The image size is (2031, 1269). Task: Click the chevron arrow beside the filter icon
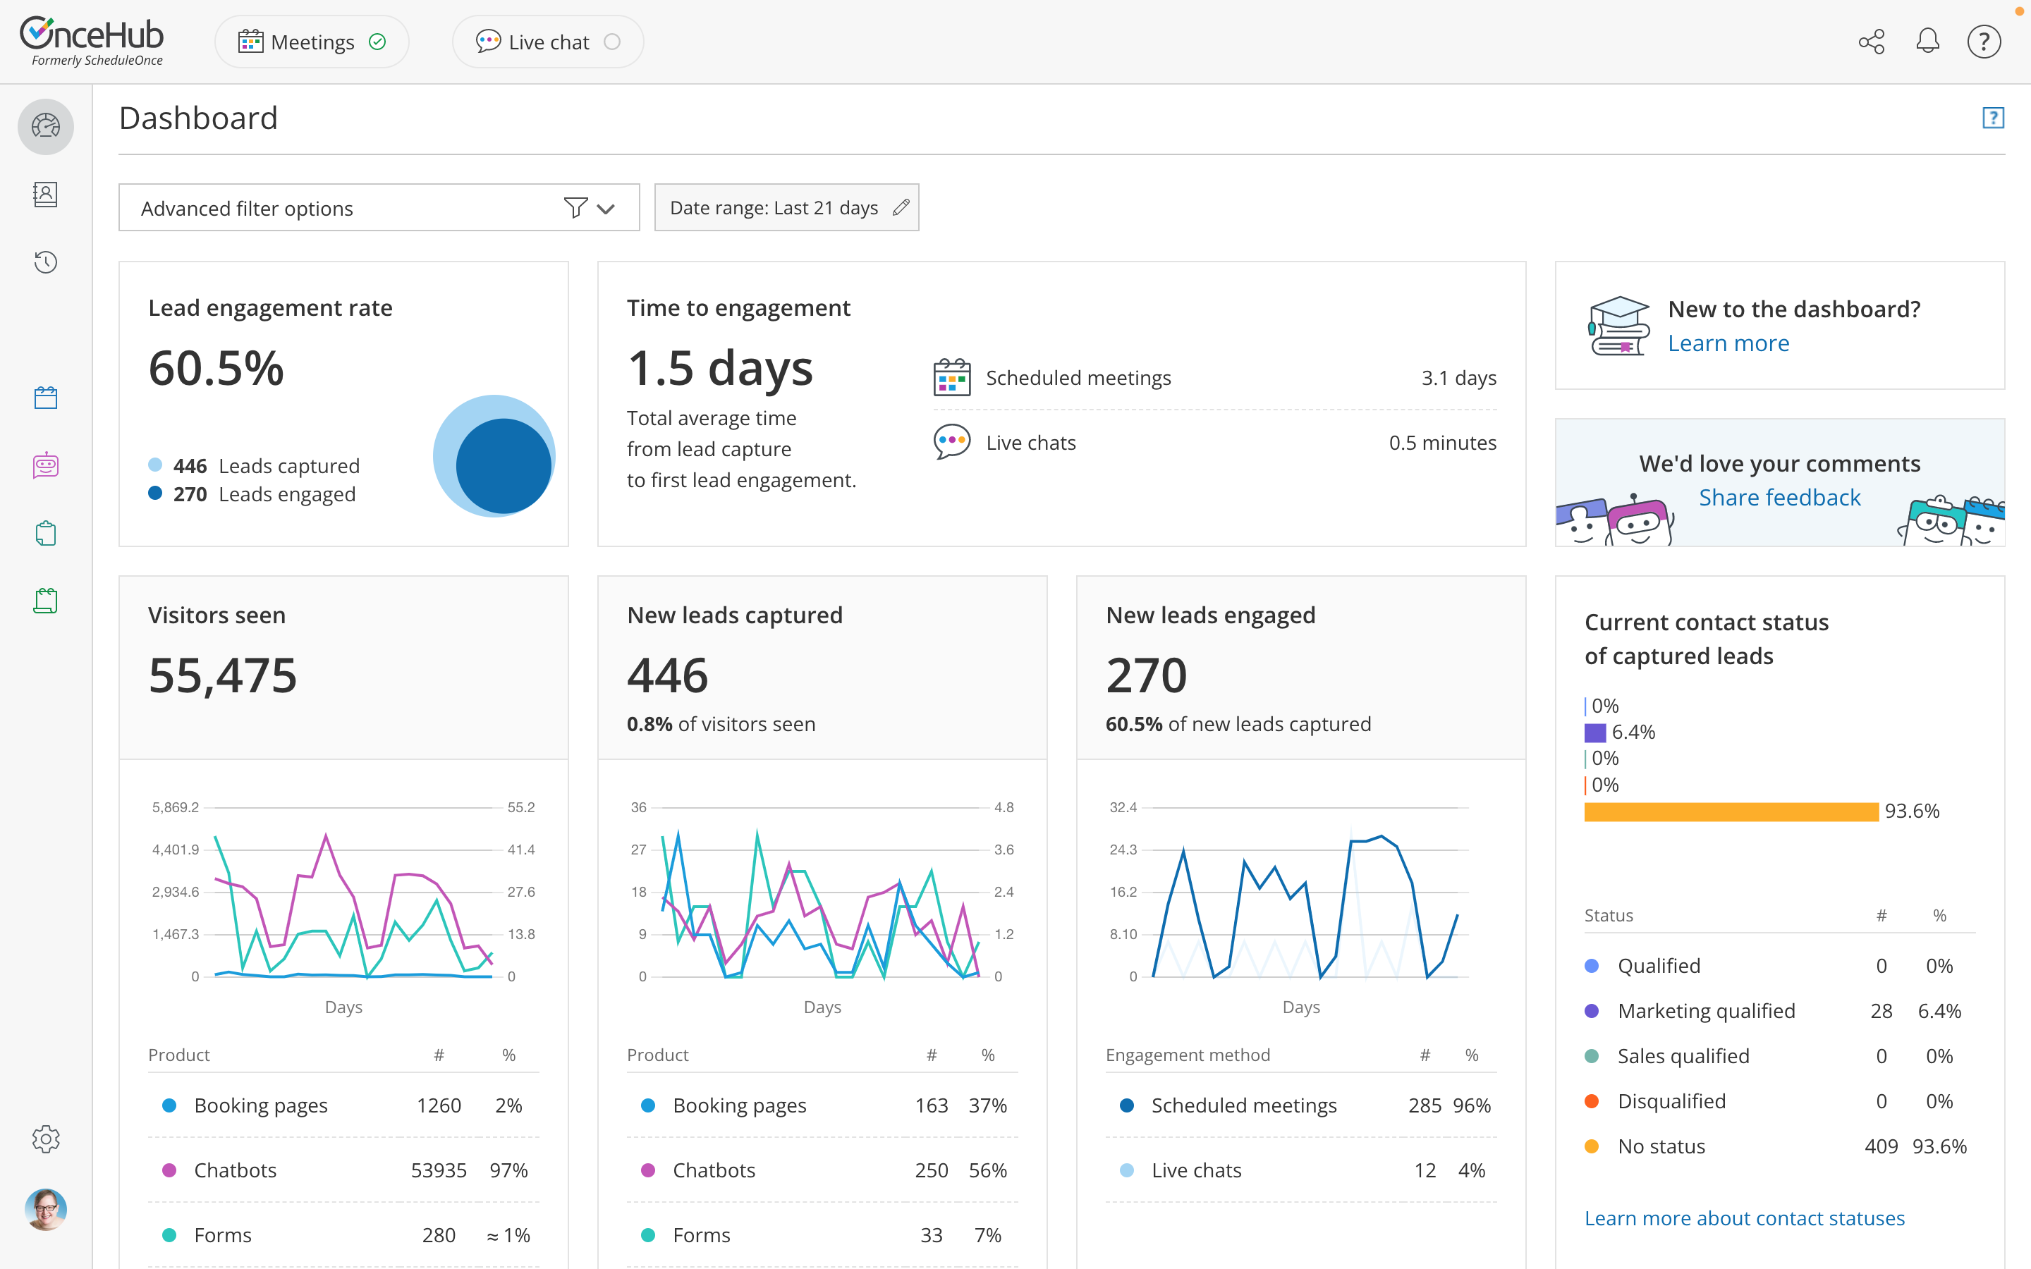click(606, 208)
